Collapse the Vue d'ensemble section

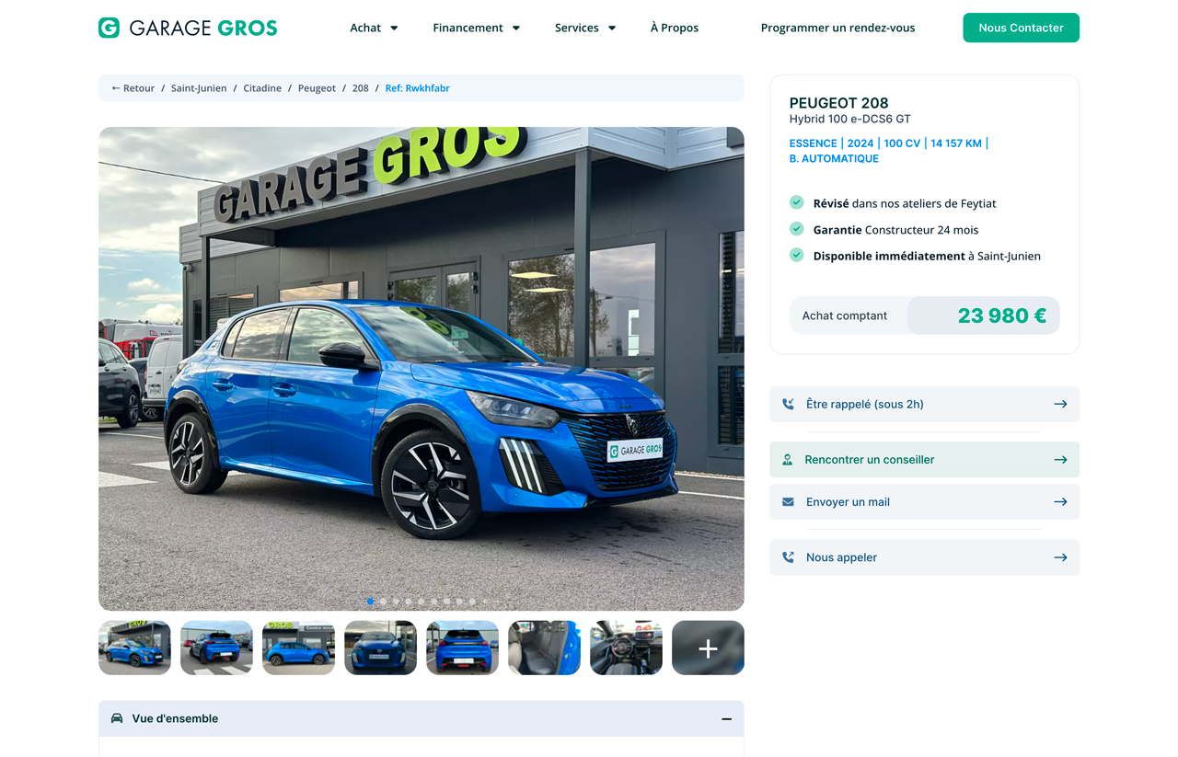(726, 718)
